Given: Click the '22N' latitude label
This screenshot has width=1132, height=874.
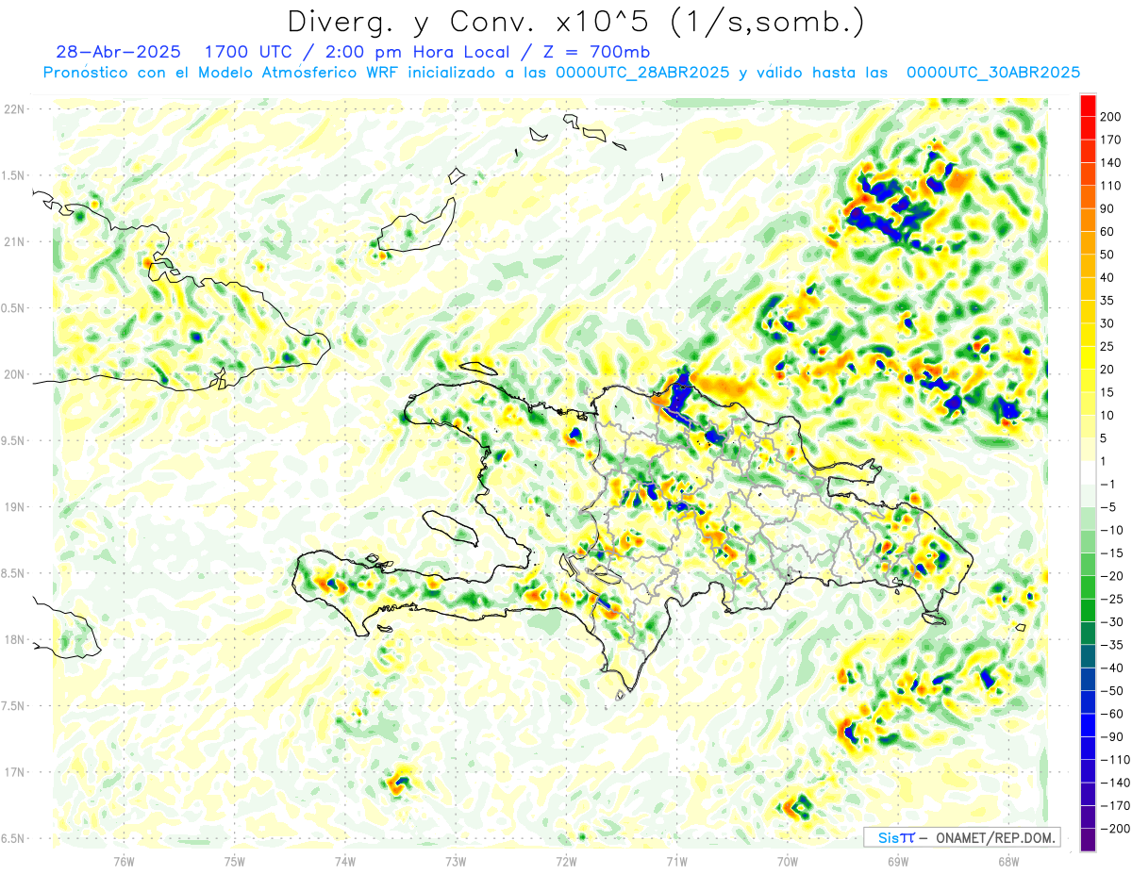Looking at the screenshot, I should 13,108.
